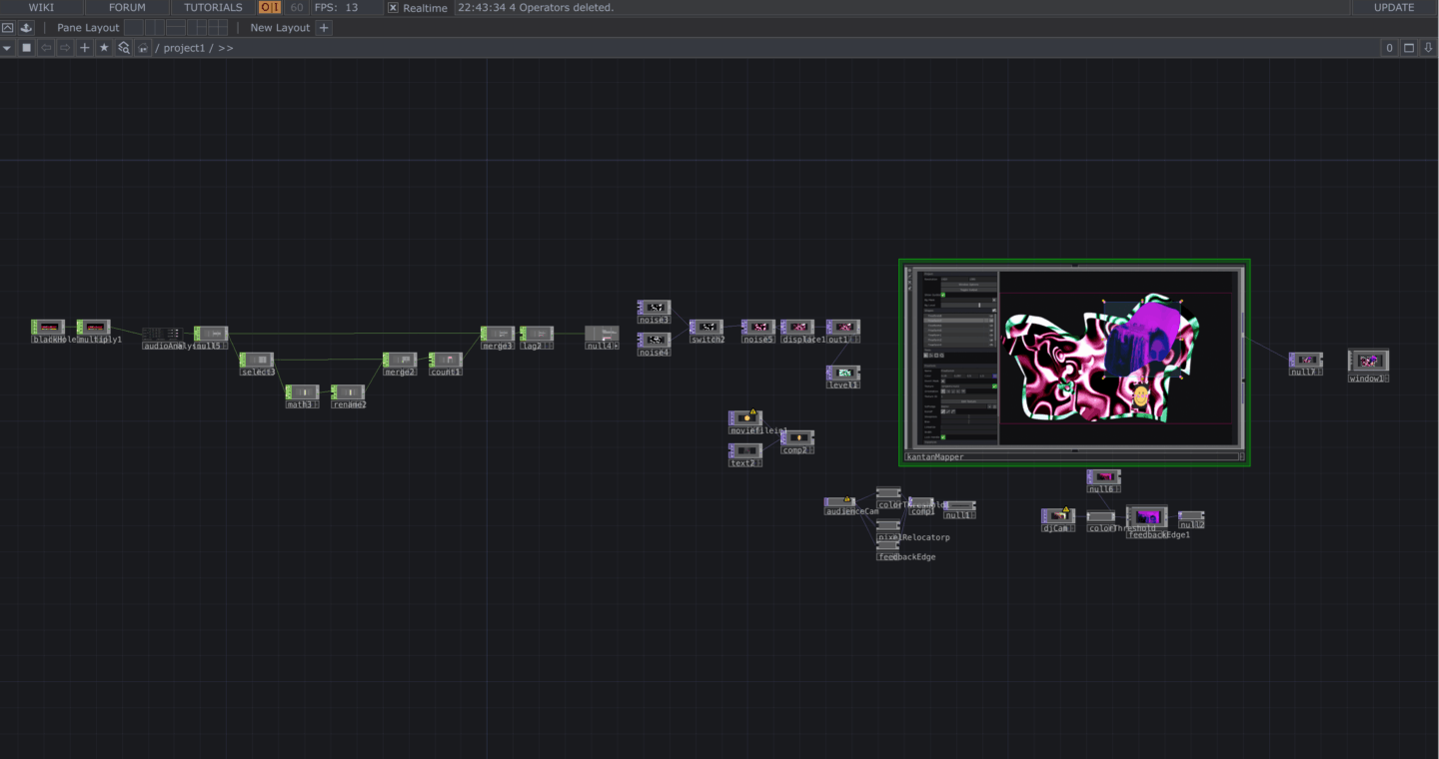The height and width of the screenshot is (759, 1439).
Task: Click the network search magnifier icon
Action: (x=124, y=48)
